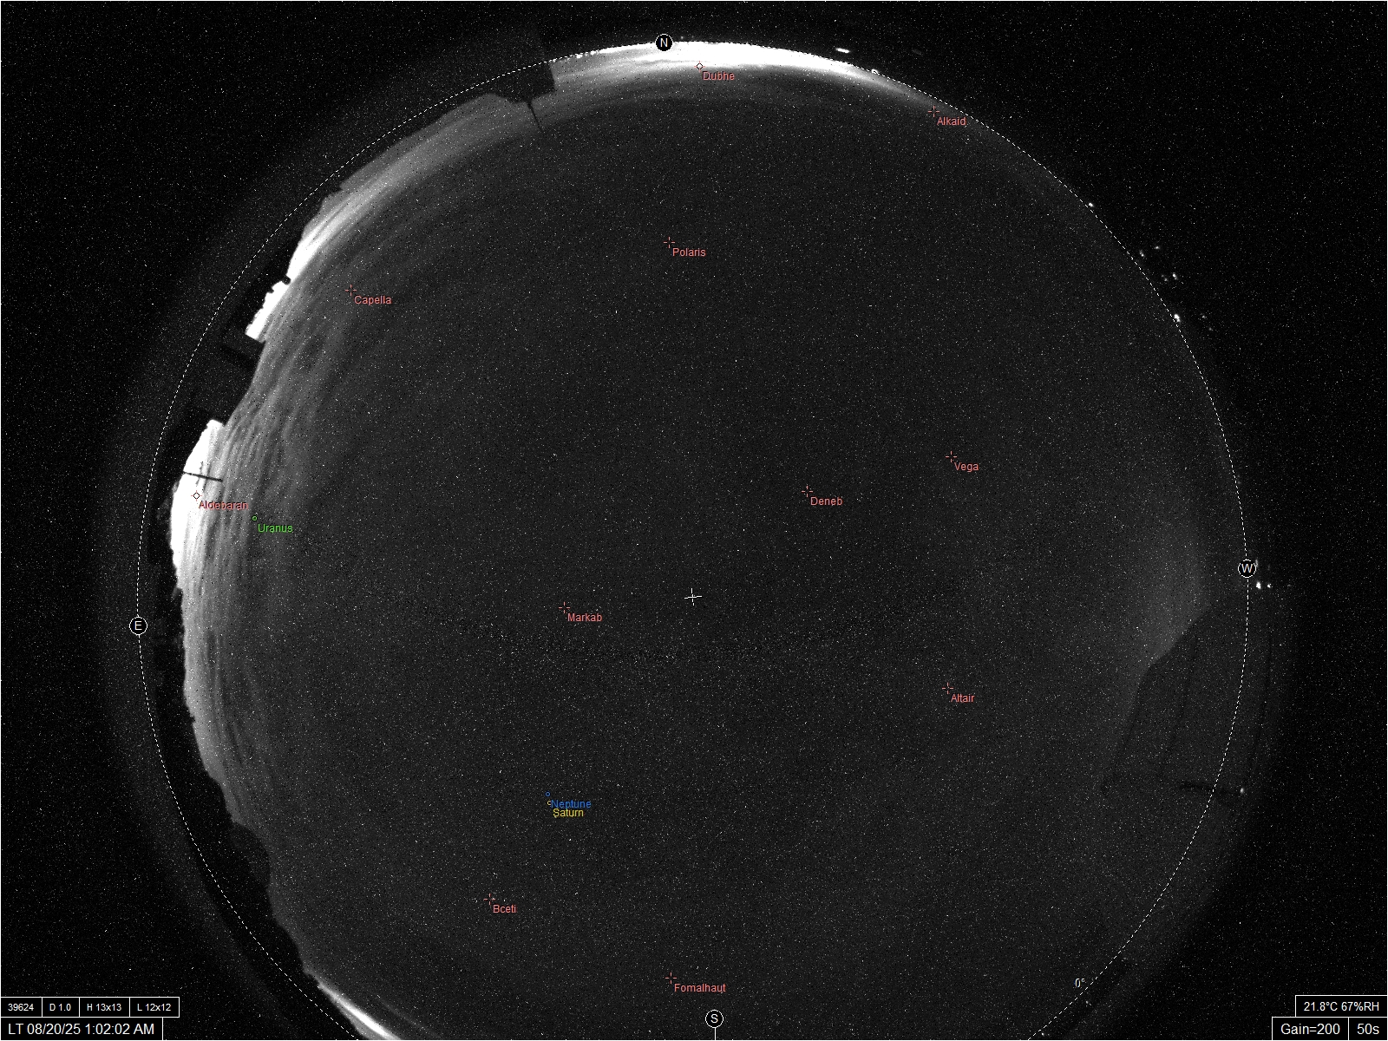
Task: Click the Deneb star label
Action: (x=826, y=501)
